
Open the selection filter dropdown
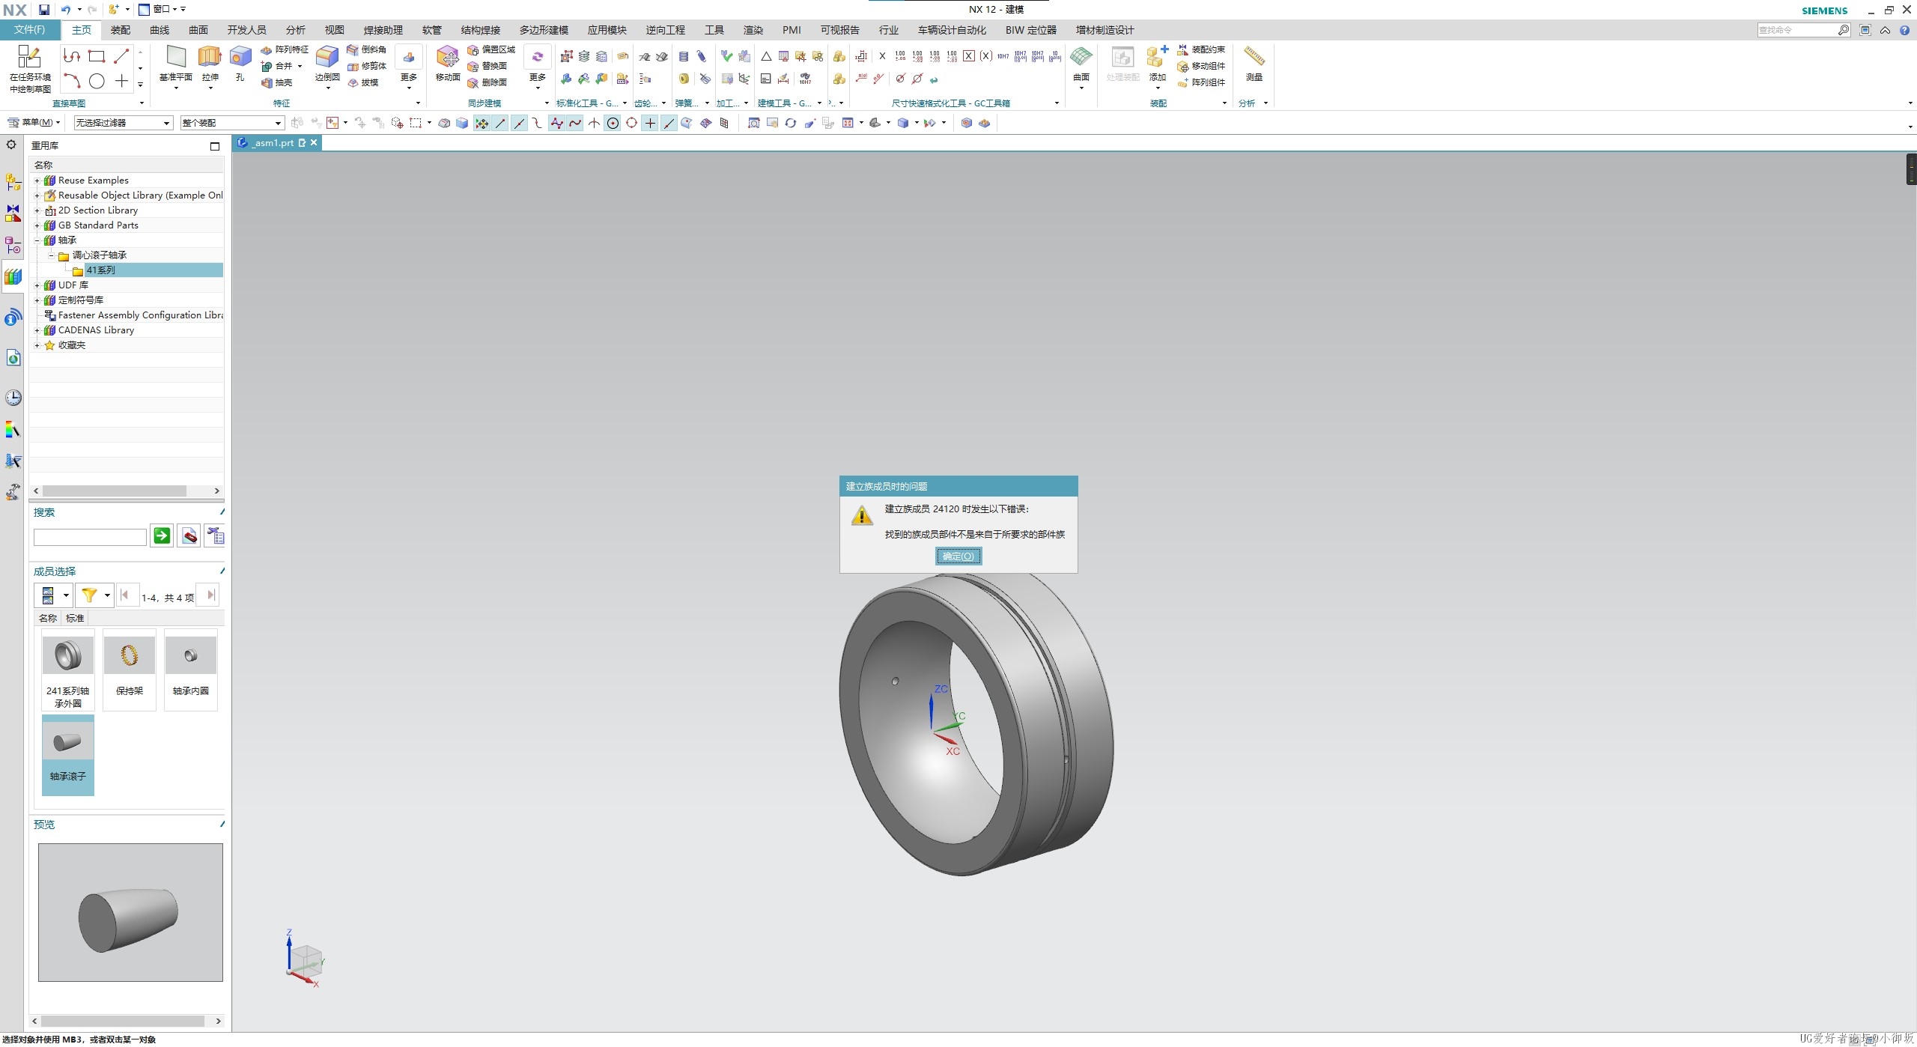point(124,123)
